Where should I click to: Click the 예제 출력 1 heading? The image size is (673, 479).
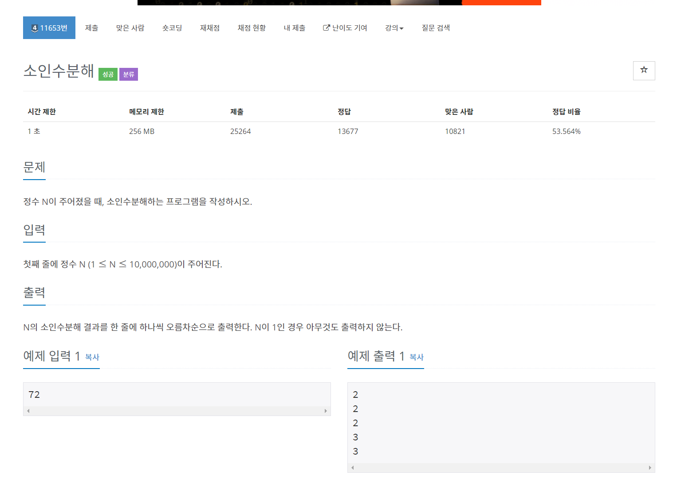click(376, 356)
